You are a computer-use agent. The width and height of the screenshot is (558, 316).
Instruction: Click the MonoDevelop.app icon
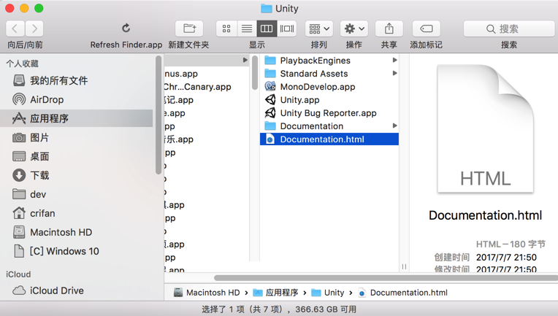coord(270,86)
